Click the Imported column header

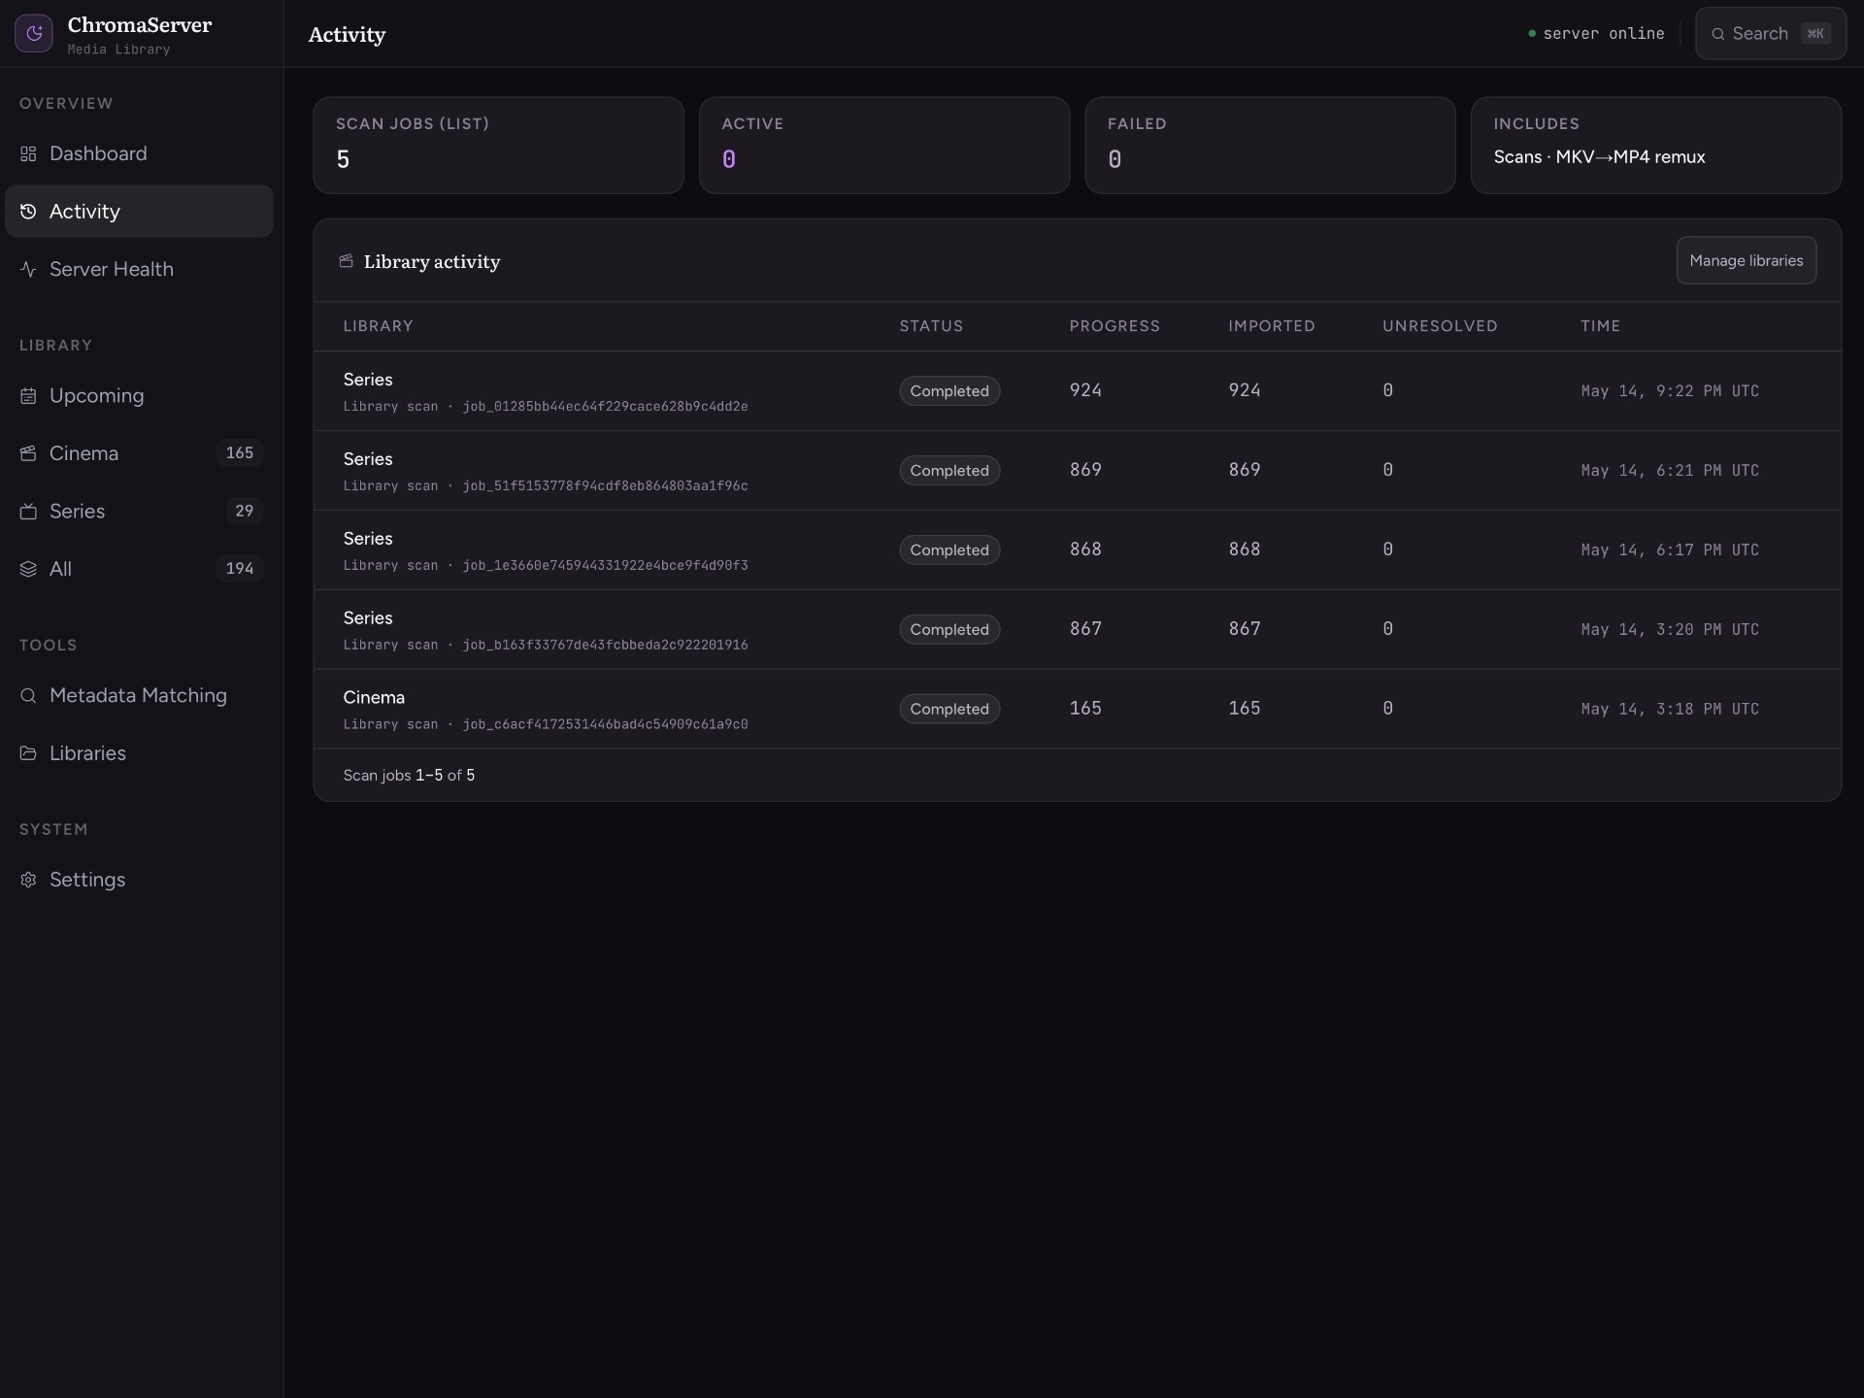pyautogui.click(x=1271, y=326)
